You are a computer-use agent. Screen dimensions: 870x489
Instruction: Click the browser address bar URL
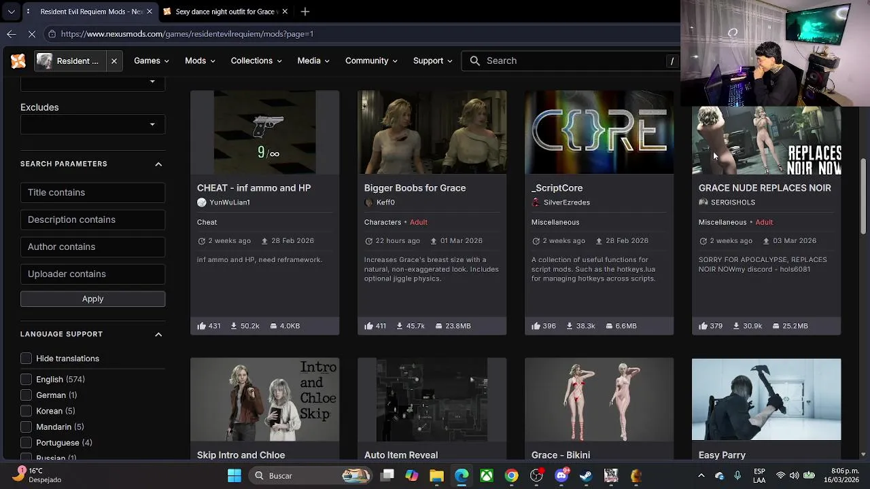click(187, 34)
